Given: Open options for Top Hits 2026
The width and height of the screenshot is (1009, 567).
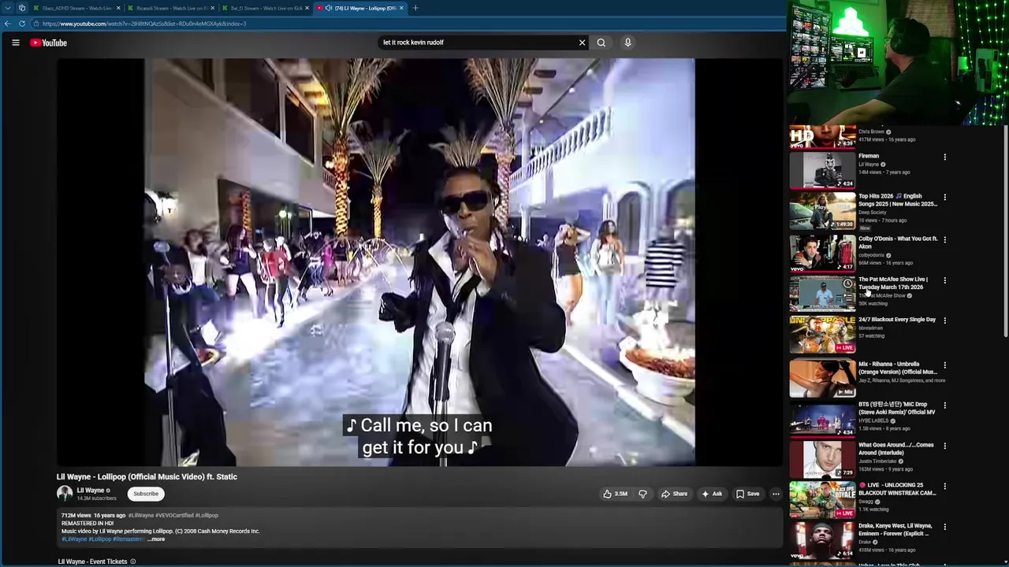Looking at the screenshot, I should click(x=944, y=197).
